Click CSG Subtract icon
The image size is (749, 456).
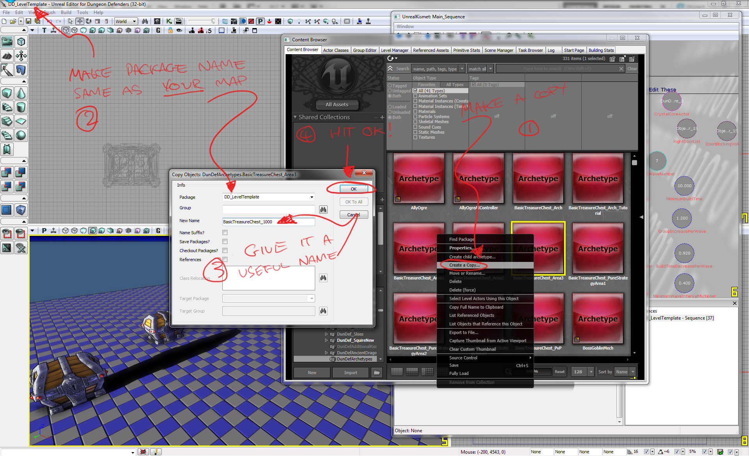pyautogui.click(x=21, y=173)
